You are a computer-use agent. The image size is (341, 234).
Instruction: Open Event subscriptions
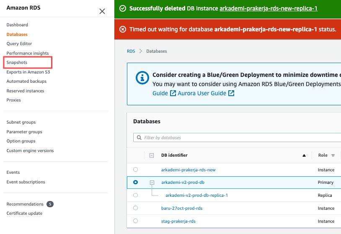click(x=26, y=182)
